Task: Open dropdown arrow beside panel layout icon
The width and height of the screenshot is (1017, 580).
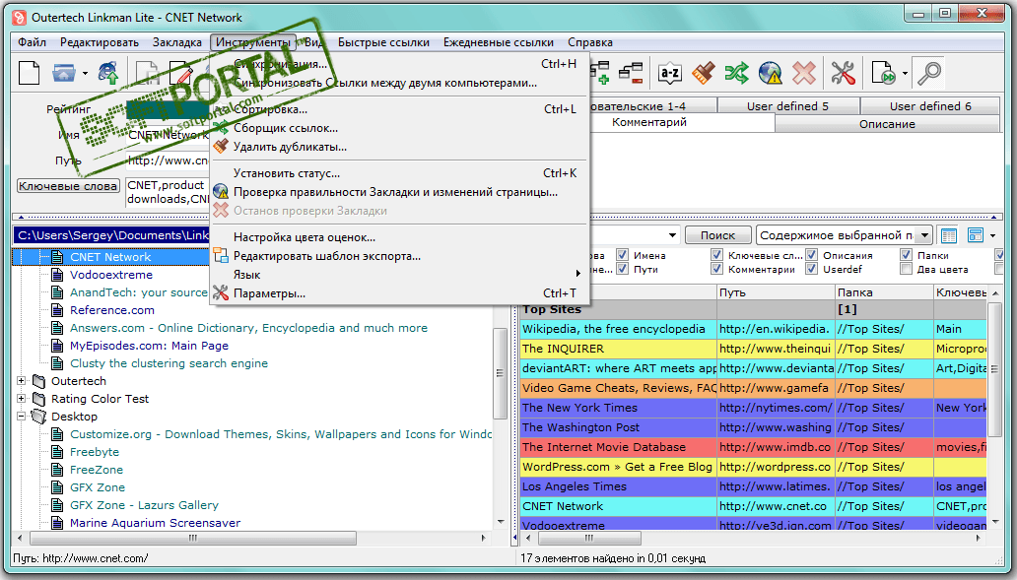Action: click(x=993, y=235)
